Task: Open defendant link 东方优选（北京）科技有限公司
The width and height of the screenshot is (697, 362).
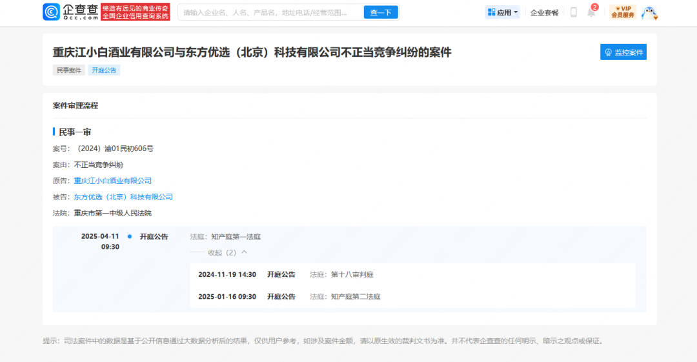Action: 123,197
